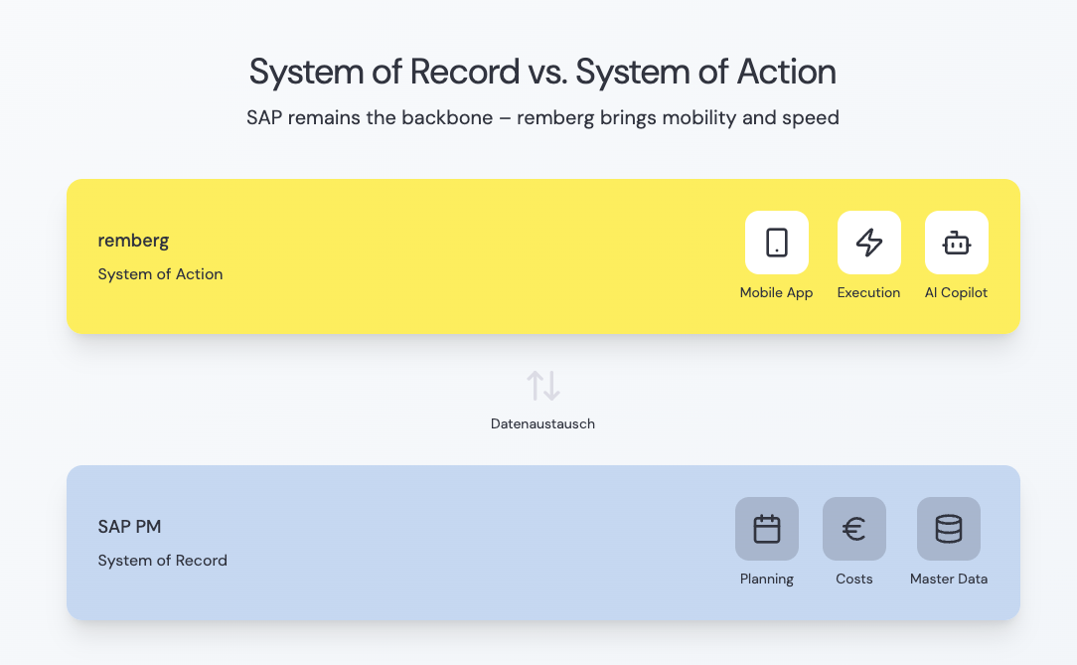Select the 'AI Copilot' label
This screenshot has width=1077, height=665.
coord(956,292)
